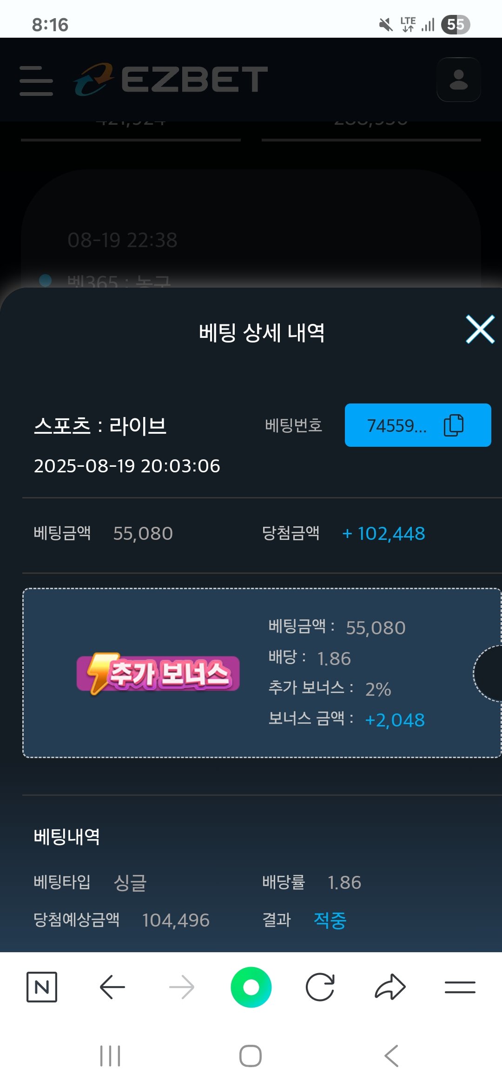Tap the browser forward arrow
The image size is (502, 1089).
182,987
